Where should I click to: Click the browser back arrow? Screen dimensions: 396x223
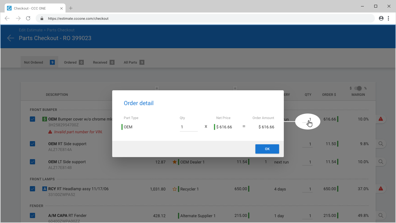[x=7, y=18]
